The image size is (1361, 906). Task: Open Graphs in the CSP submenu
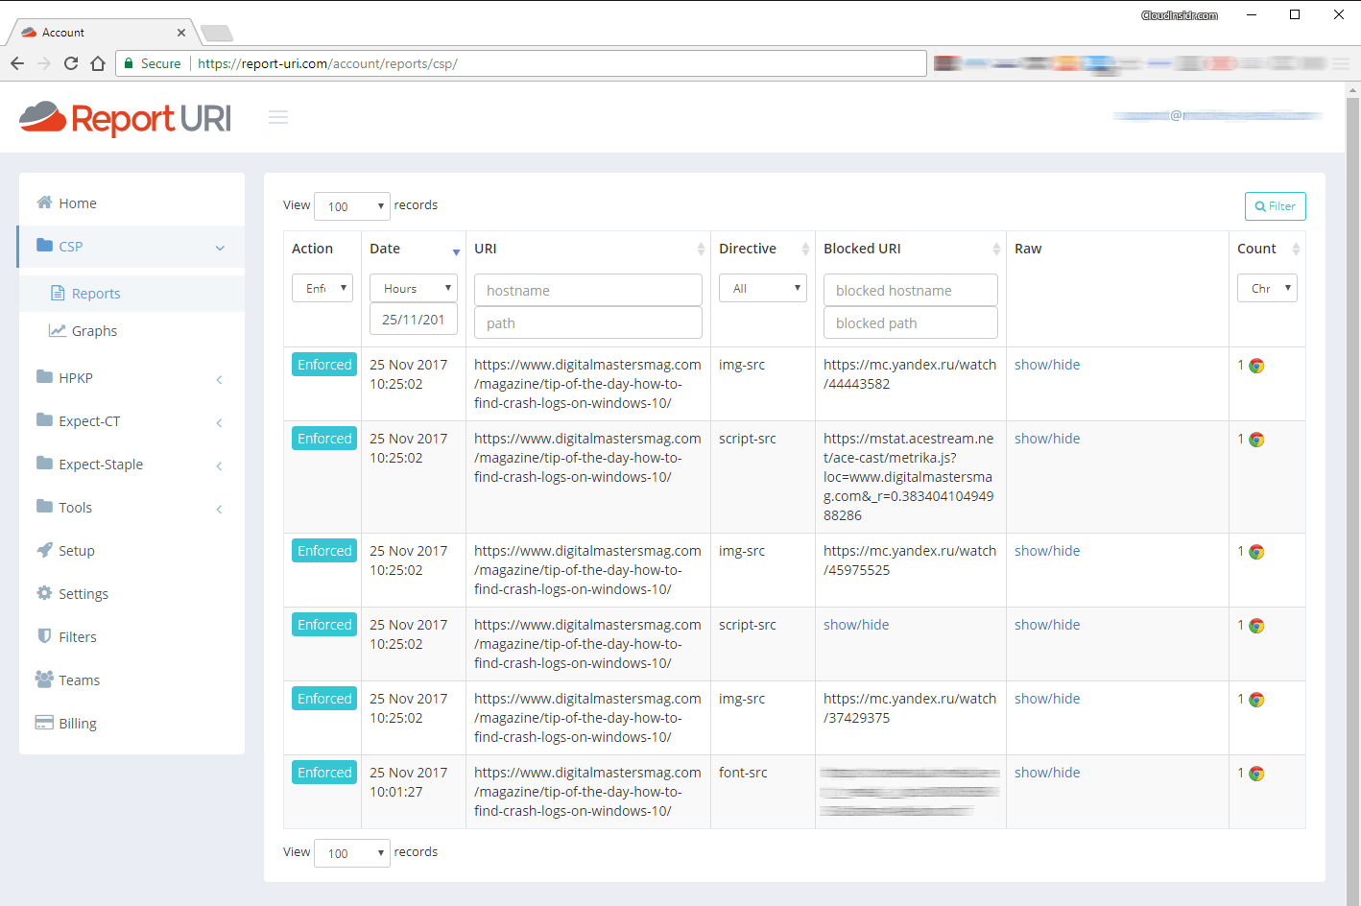[x=94, y=331]
